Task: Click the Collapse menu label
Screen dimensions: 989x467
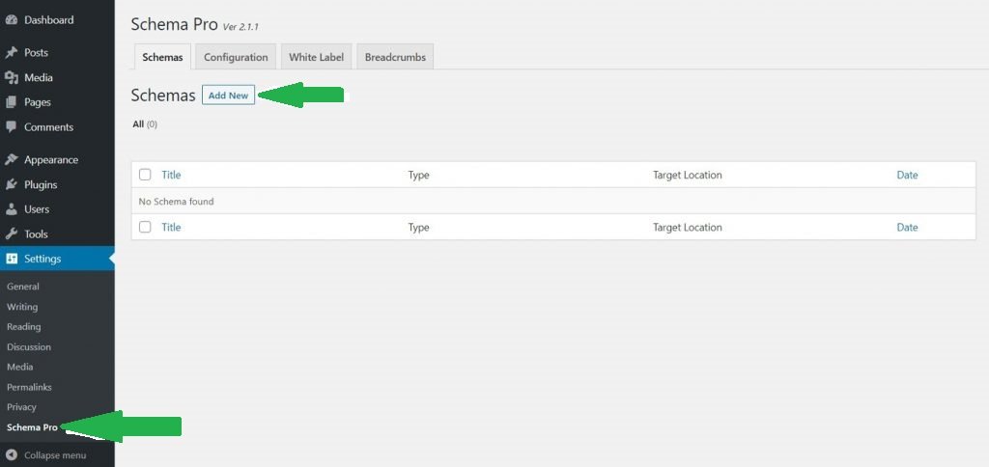Action: tap(55, 455)
